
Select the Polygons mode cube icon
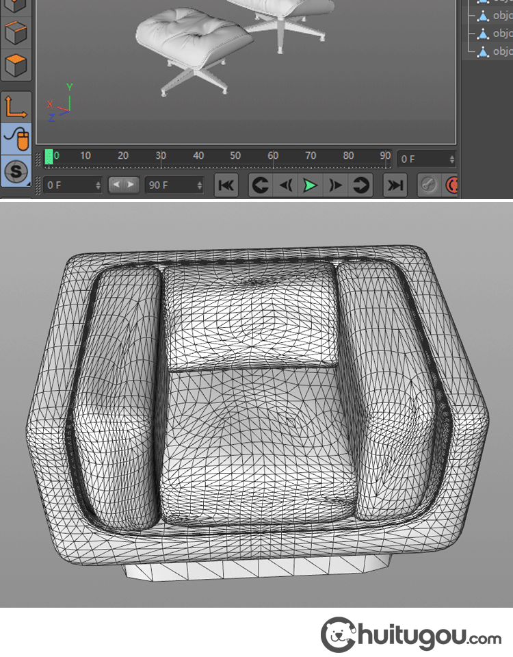pos(16,65)
